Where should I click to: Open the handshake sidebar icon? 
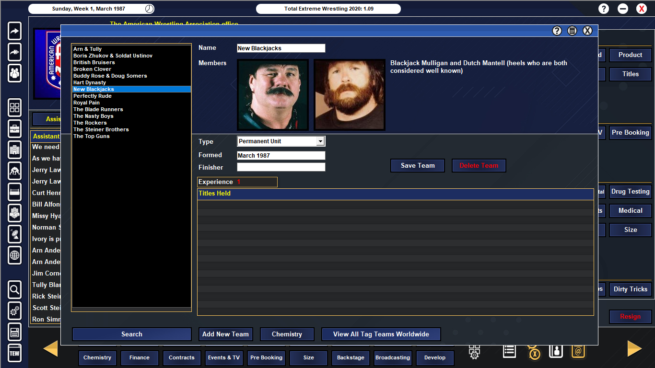click(x=15, y=213)
